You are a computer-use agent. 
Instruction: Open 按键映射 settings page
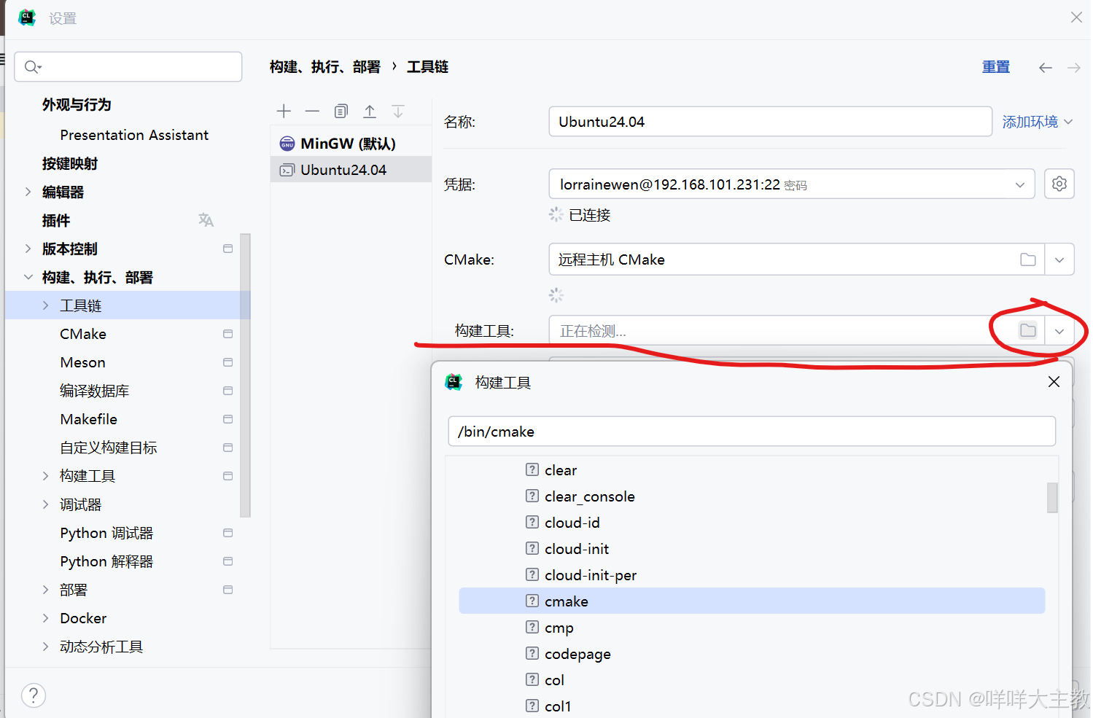(70, 163)
